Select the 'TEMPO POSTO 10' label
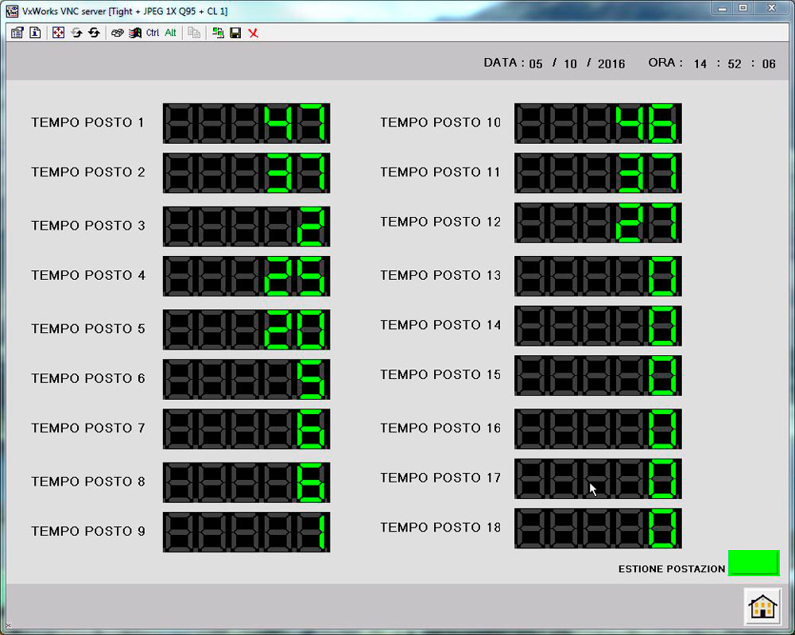 click(440, 122)
